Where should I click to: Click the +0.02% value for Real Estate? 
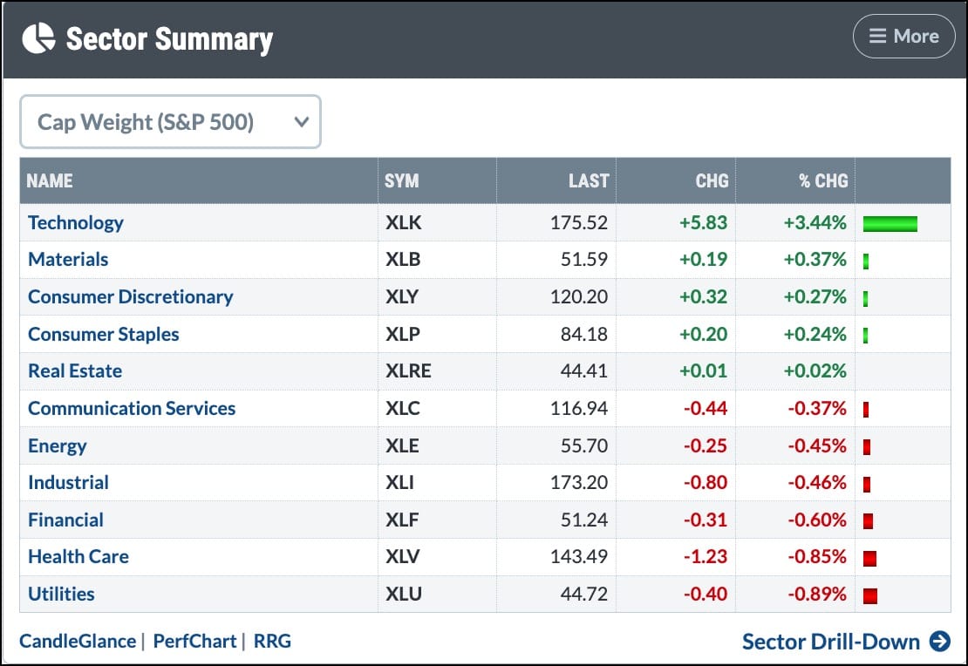[815, 371]
